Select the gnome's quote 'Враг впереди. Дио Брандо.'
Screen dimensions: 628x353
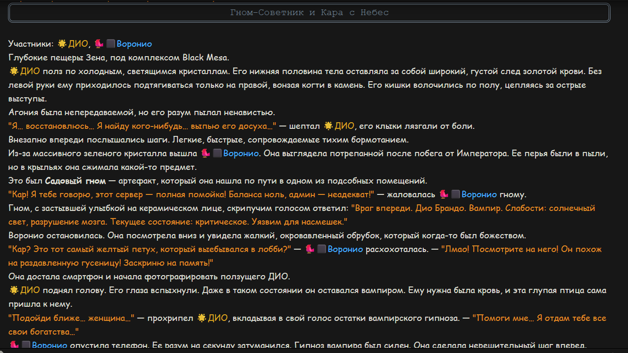pos(302,215)
